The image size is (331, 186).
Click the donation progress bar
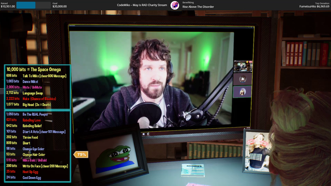coord(34,5)
